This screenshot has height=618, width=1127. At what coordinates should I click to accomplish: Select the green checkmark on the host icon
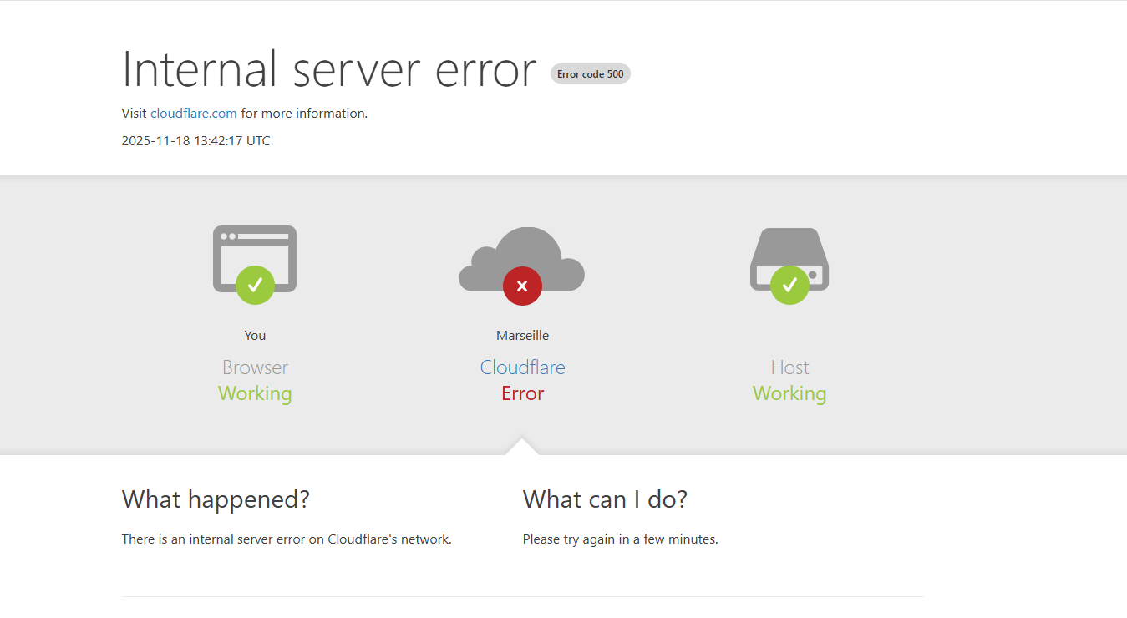coord(789,285)
